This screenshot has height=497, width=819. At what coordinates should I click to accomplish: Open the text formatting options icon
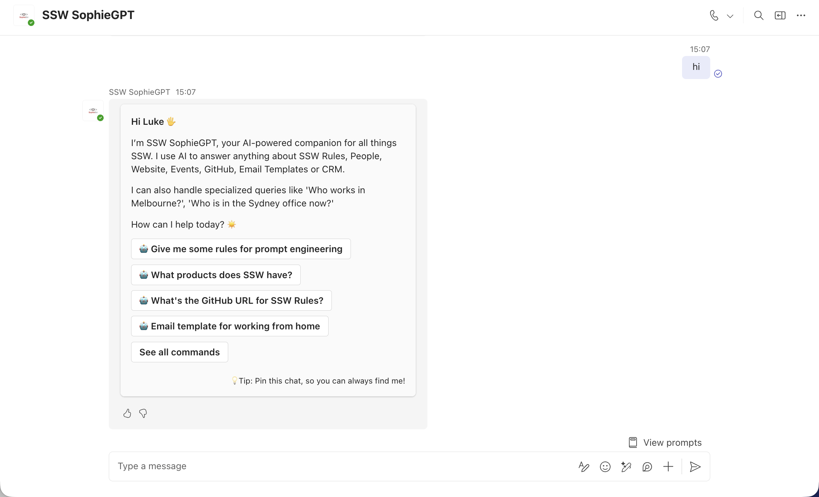coord(584,467)
